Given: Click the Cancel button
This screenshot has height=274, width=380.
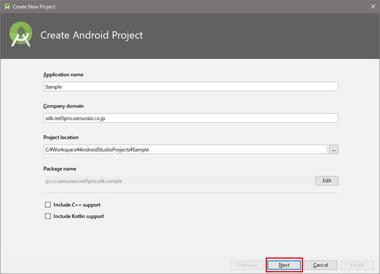Looking at the screenshot, I should [x=320, y=265].
